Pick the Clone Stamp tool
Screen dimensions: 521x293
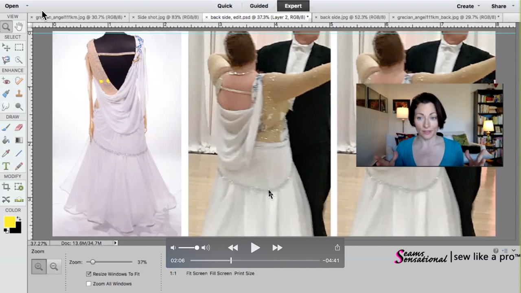[20, 94]
